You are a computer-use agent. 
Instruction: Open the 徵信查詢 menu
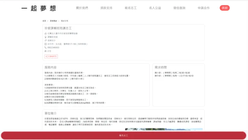pos(179,8)
